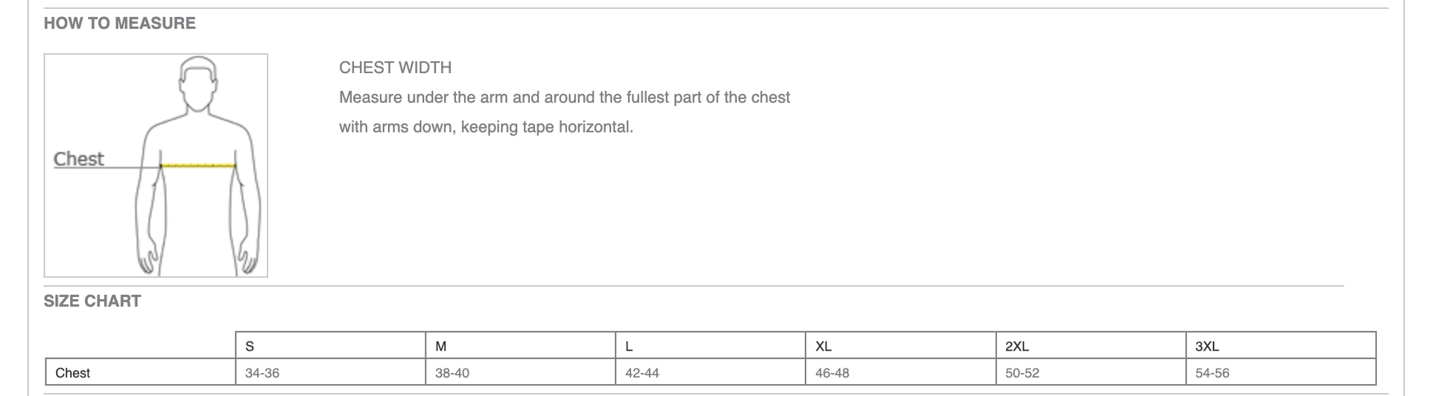The width and height of the screenshot is (1450, 396).
Task: Click the CHEST WIDTH title
Action: (395, 68)
